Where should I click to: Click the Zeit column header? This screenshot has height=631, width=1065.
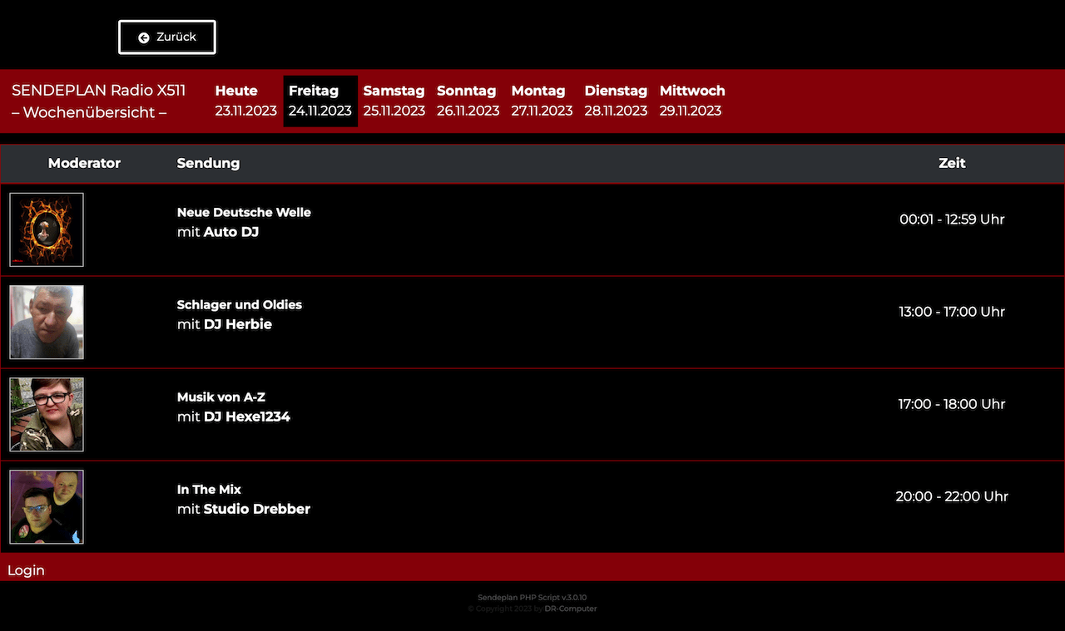pos(952,163)
